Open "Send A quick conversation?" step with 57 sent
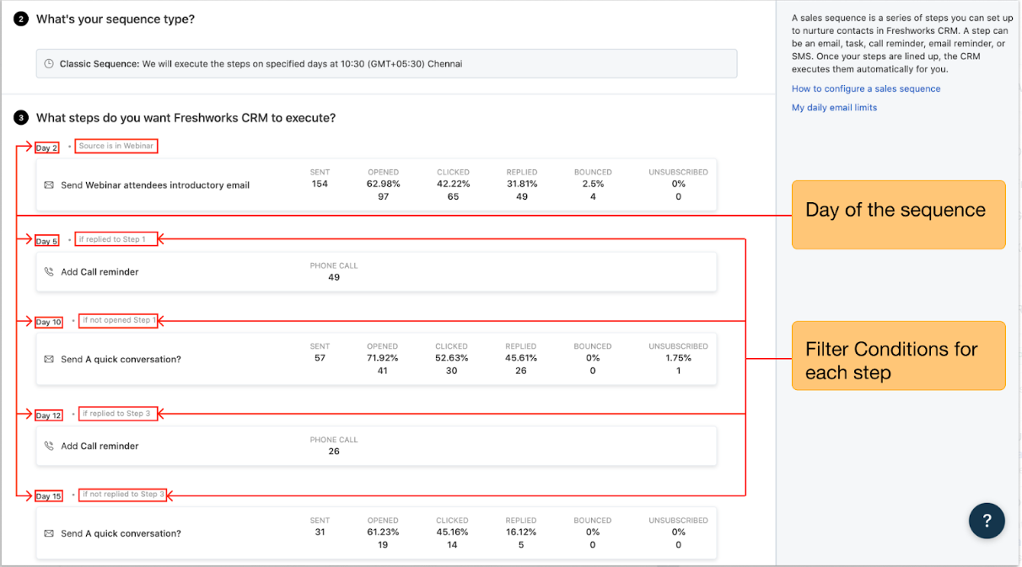Screen dimensions: 1022x567 (x=376, y=359)
